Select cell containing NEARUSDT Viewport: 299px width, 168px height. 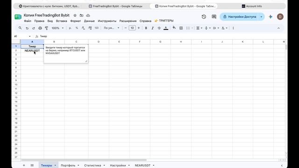32,51
